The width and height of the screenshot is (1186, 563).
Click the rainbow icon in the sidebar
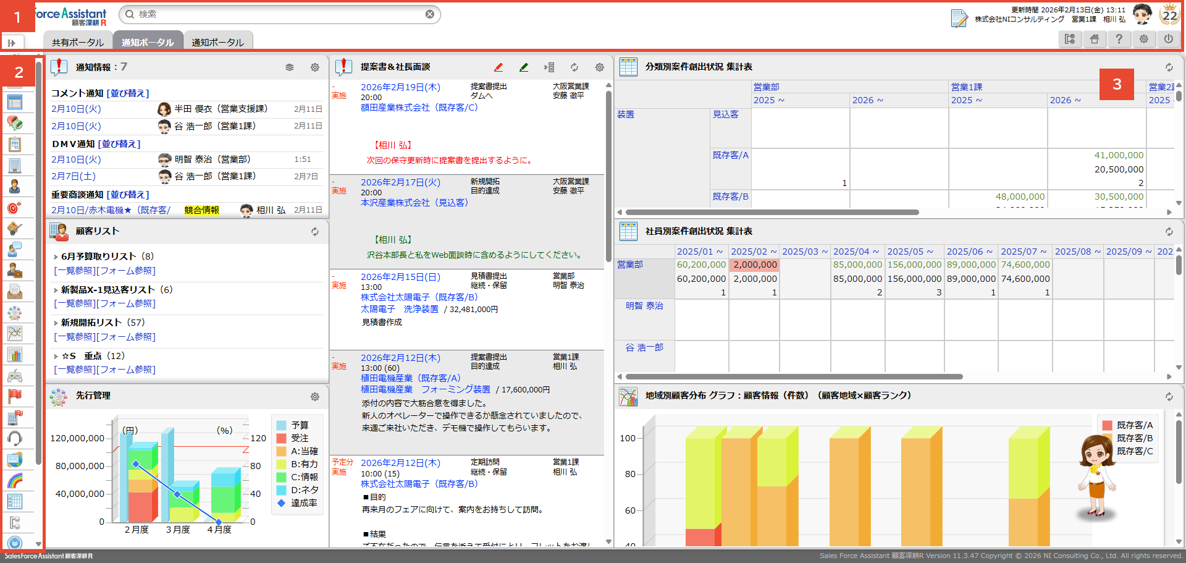click(x=15, y=480)
